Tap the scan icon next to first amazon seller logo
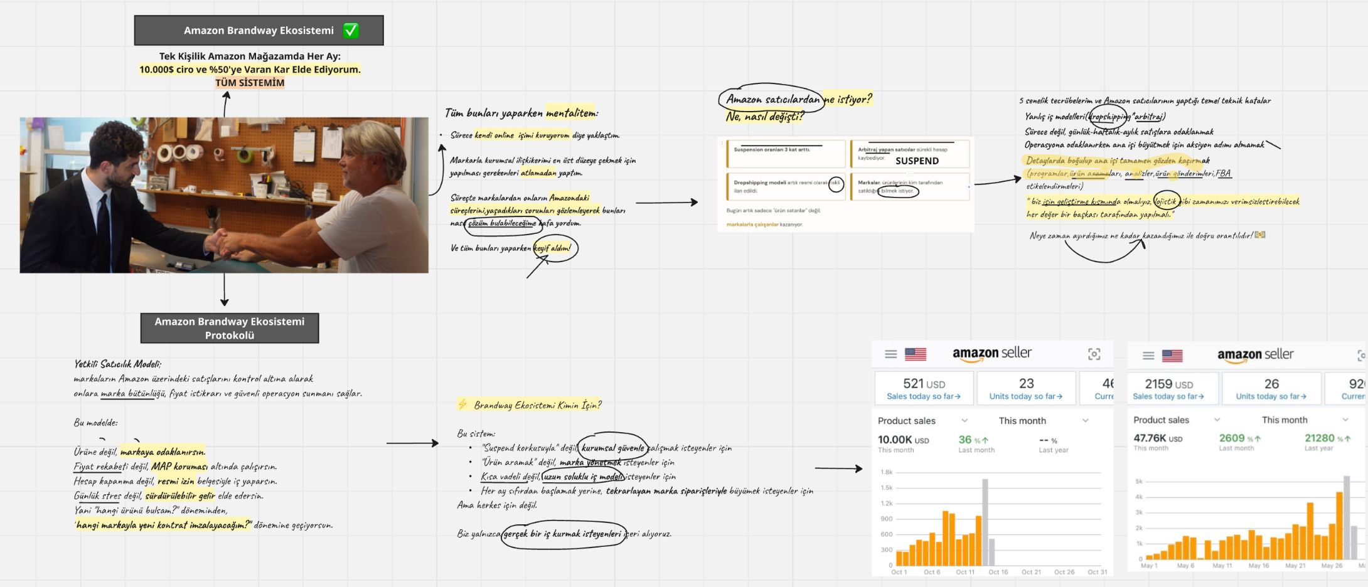This screenshot has height=587, width=1368. 1094,354
